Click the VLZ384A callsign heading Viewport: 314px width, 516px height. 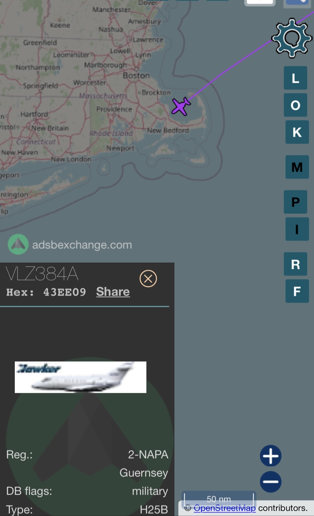(x=42, y=274)
